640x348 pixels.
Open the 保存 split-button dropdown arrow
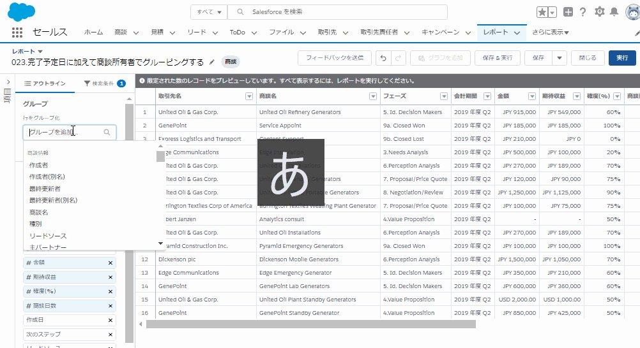click(559, 58)
